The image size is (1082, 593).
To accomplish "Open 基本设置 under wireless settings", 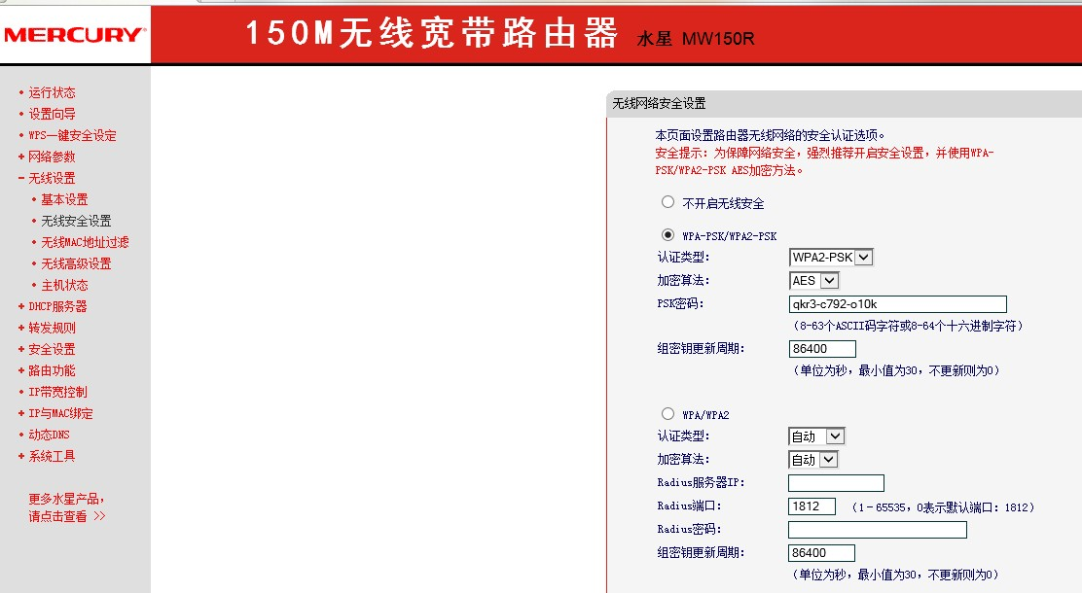I will (64, 199).
